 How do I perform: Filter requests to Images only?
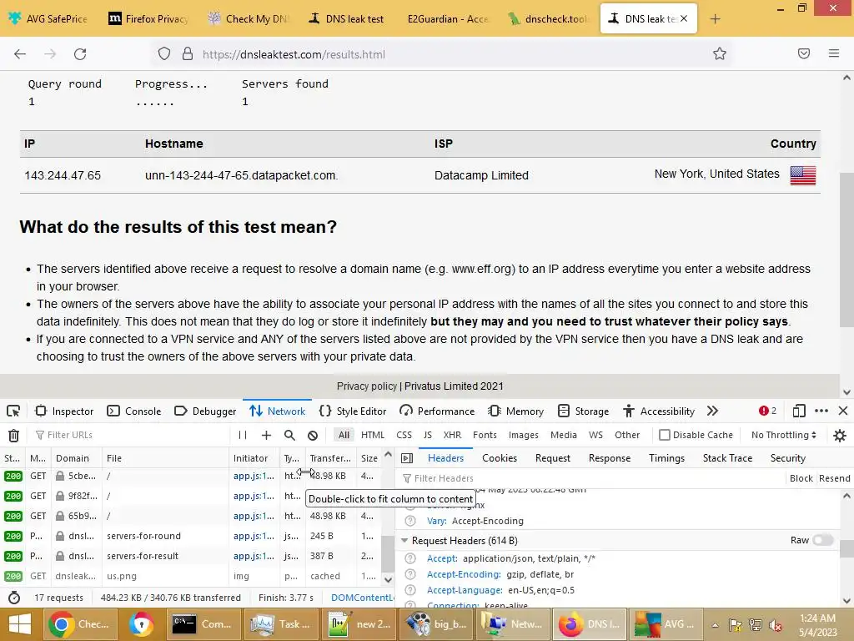[x=524, y=435]
